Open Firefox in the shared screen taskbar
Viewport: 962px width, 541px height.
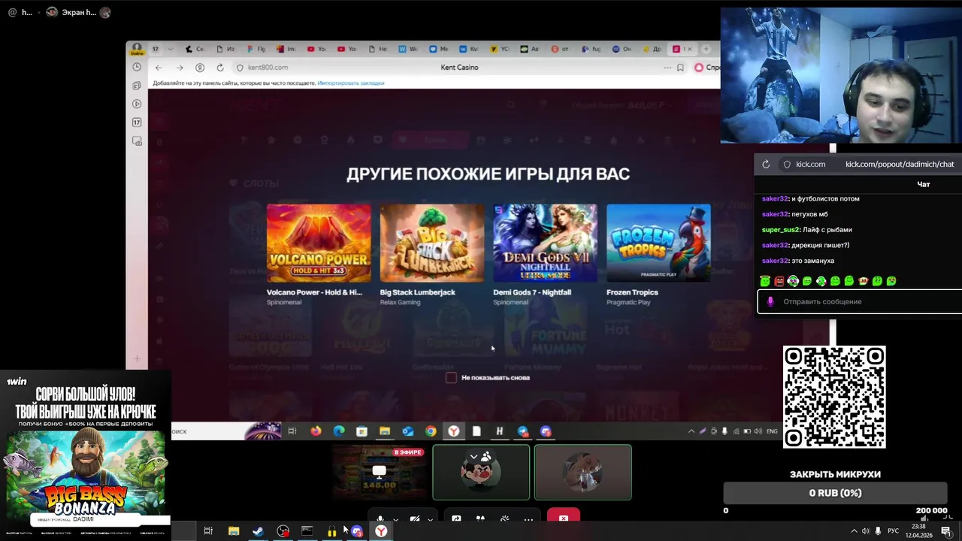pos(316,431)
